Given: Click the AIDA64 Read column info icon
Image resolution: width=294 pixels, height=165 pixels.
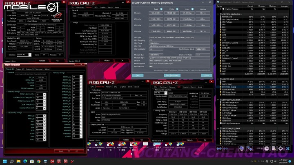Looking at the screenshot, I should 161,9.
